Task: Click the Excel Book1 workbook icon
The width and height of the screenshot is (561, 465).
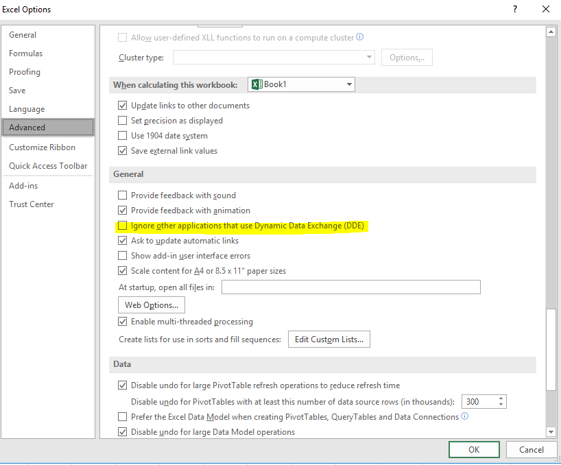Action: coord(257,84)
